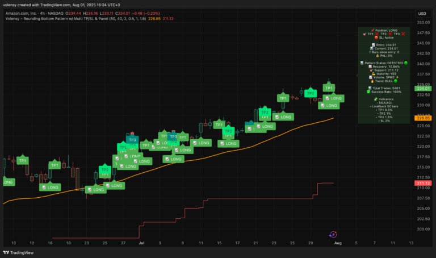The width and height of the screenshot is (436, 258).
Task: Click the 'Total Trades: 5481' row
Action: [x=384, y=88]
